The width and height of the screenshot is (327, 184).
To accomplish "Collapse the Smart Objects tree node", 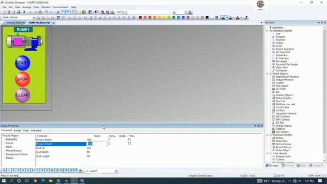I will click(267, 74).
